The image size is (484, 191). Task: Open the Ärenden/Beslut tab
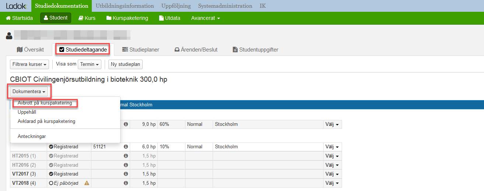(196, 50)
